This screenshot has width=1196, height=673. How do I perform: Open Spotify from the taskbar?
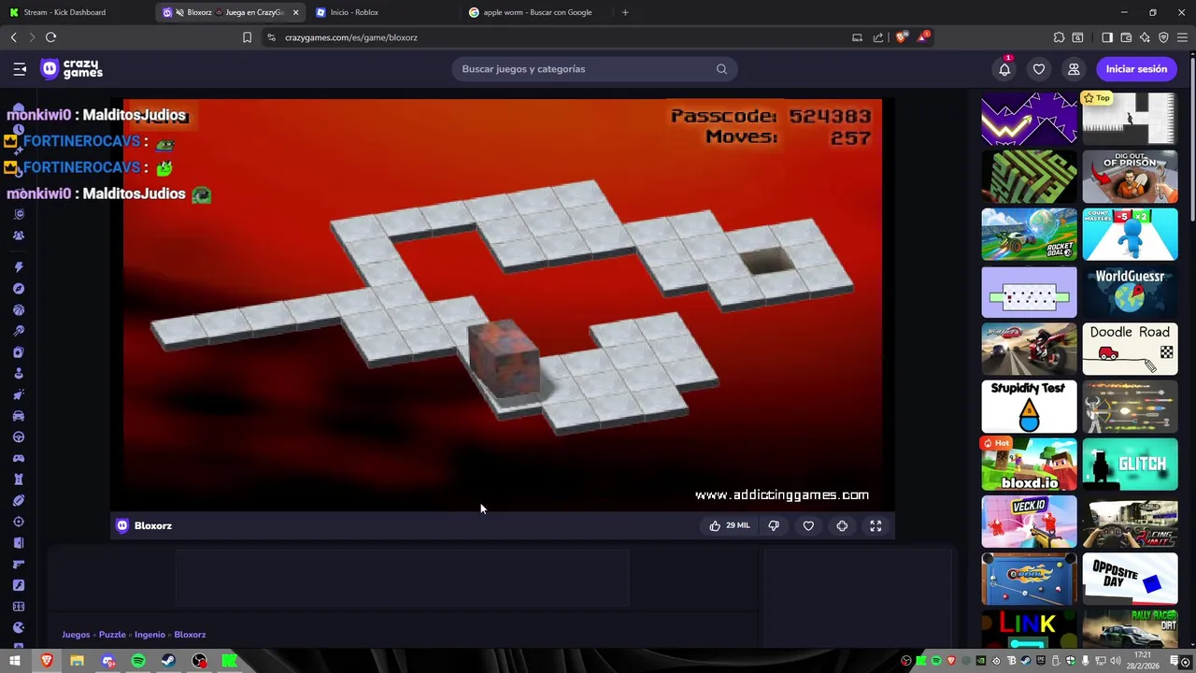coord(138,661)
